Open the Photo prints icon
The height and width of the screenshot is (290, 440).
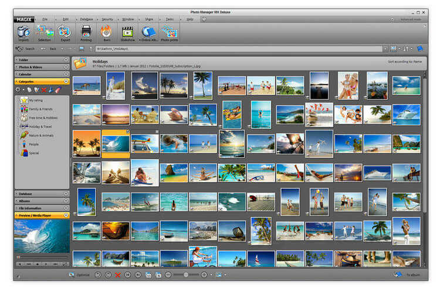coord(170,32)
